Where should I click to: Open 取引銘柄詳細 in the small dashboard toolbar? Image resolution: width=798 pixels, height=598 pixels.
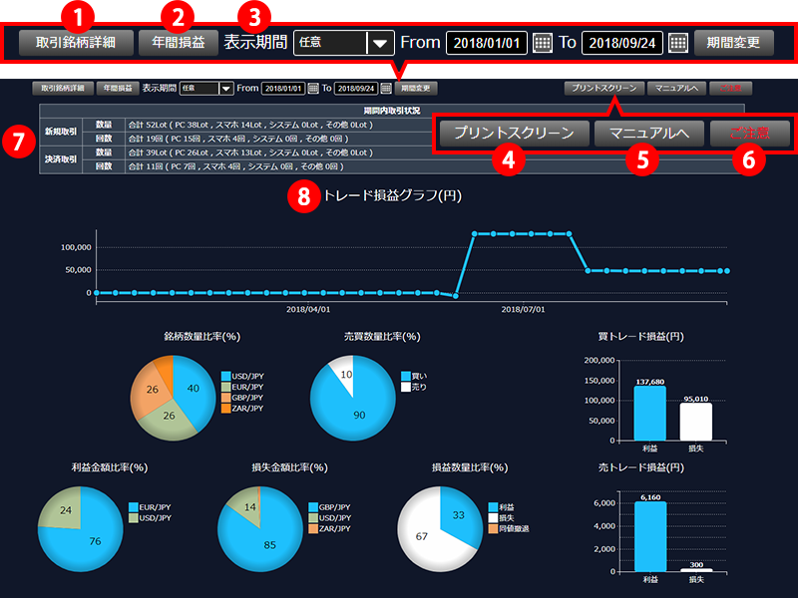tap(63, 88)
